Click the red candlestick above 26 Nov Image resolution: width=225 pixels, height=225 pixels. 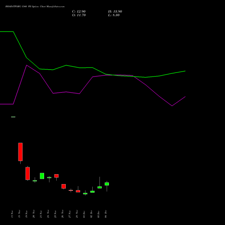coord(63,186)
